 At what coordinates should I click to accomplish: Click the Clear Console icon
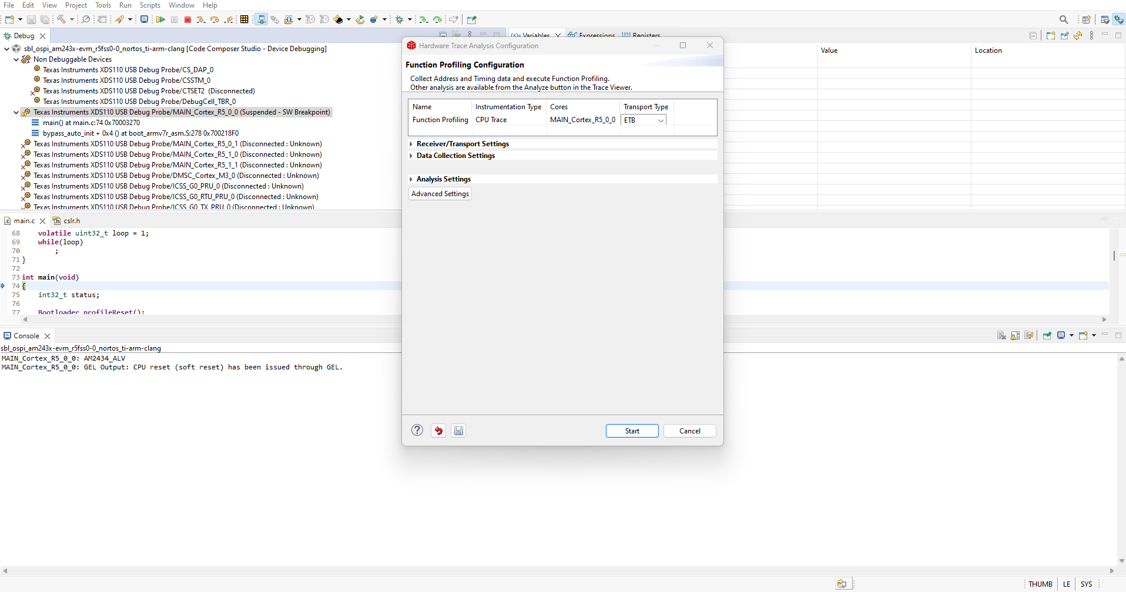(1001, 335)
